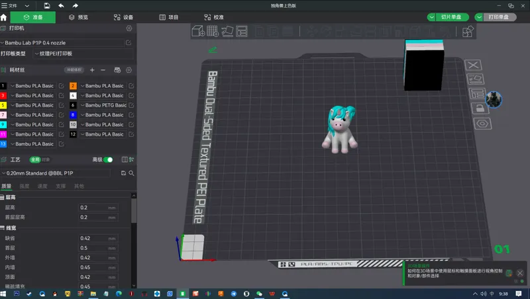Add a filament with the plus icon

[x=92, y=70]
